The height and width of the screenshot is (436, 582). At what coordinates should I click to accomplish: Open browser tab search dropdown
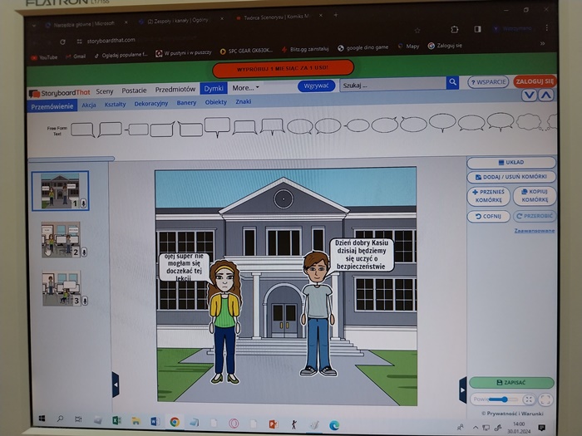[34, 26]
